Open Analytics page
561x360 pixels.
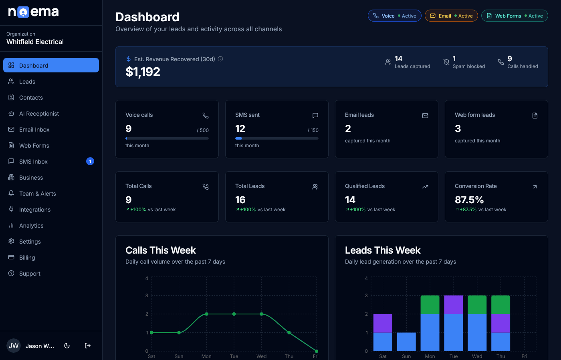[51, 225]
